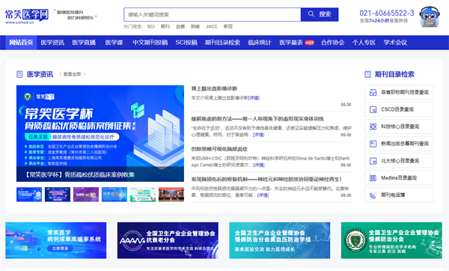Select hot search keyword 肺癌
Screen dimensions: 449x271
coord(195,27)
